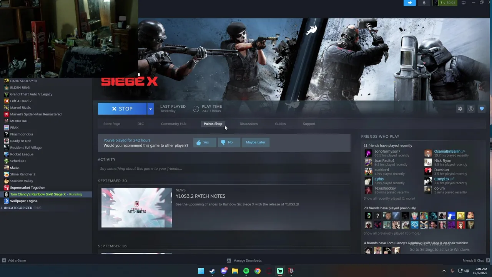492x277 pixels.
Task: Show all recently played (1 more)
Action: pos(389,199)
